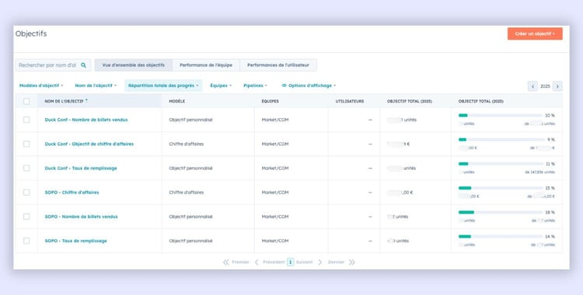Open Pipelines filter dropdown
The height and width of the screenshot is (295, 583).
click(255, 85)
